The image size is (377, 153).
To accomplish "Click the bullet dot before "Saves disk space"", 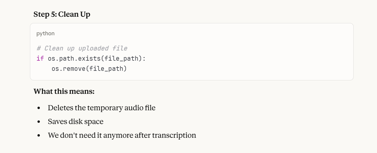I will pyautogui.click(x=39, y=122).
